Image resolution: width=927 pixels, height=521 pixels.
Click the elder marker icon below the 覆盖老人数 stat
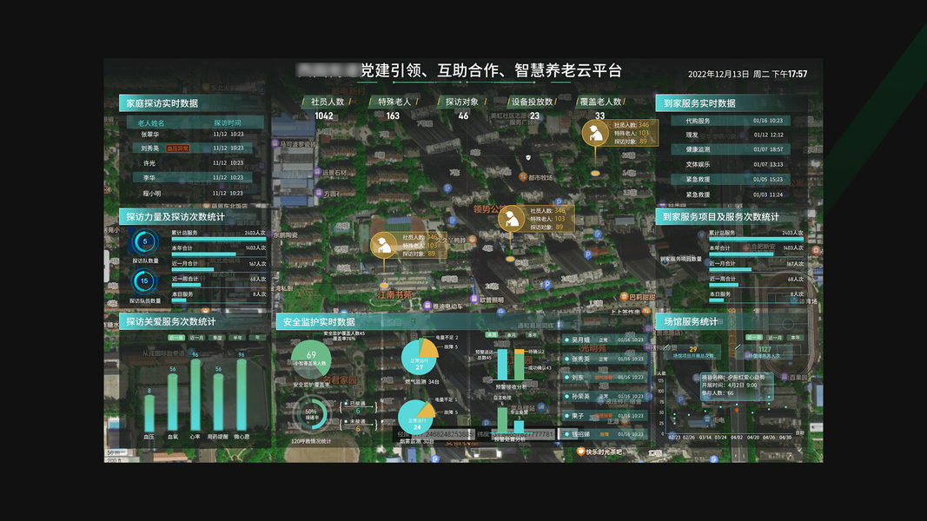pyautogui.click(x=595, y=134)
